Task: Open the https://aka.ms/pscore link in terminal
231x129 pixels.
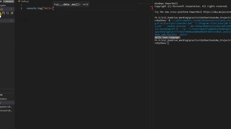Action: click(217, 12)
